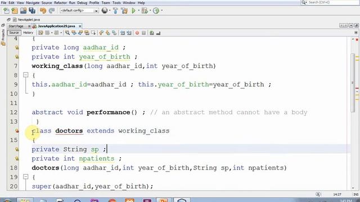Open dropdown arrow beside Debug Project
Image resolution: width=360 pixels, height=202 pixels.
click(150, 11)
